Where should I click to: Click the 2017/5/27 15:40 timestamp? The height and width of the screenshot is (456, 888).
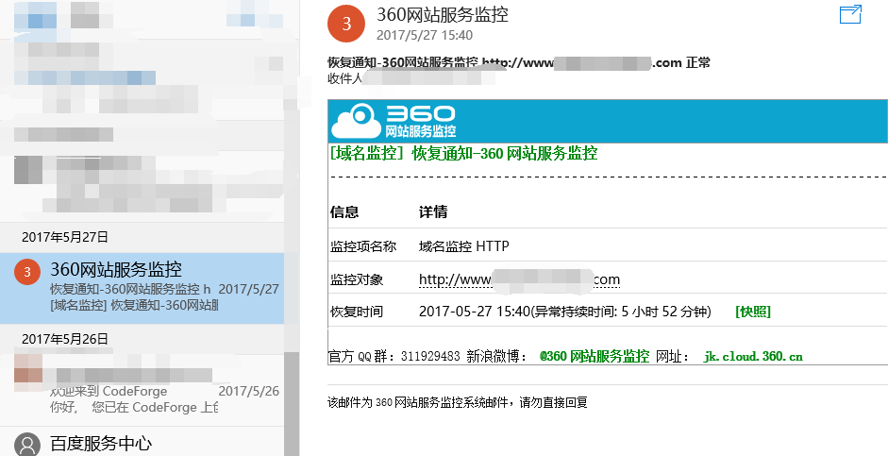click(x=424, y=35)
